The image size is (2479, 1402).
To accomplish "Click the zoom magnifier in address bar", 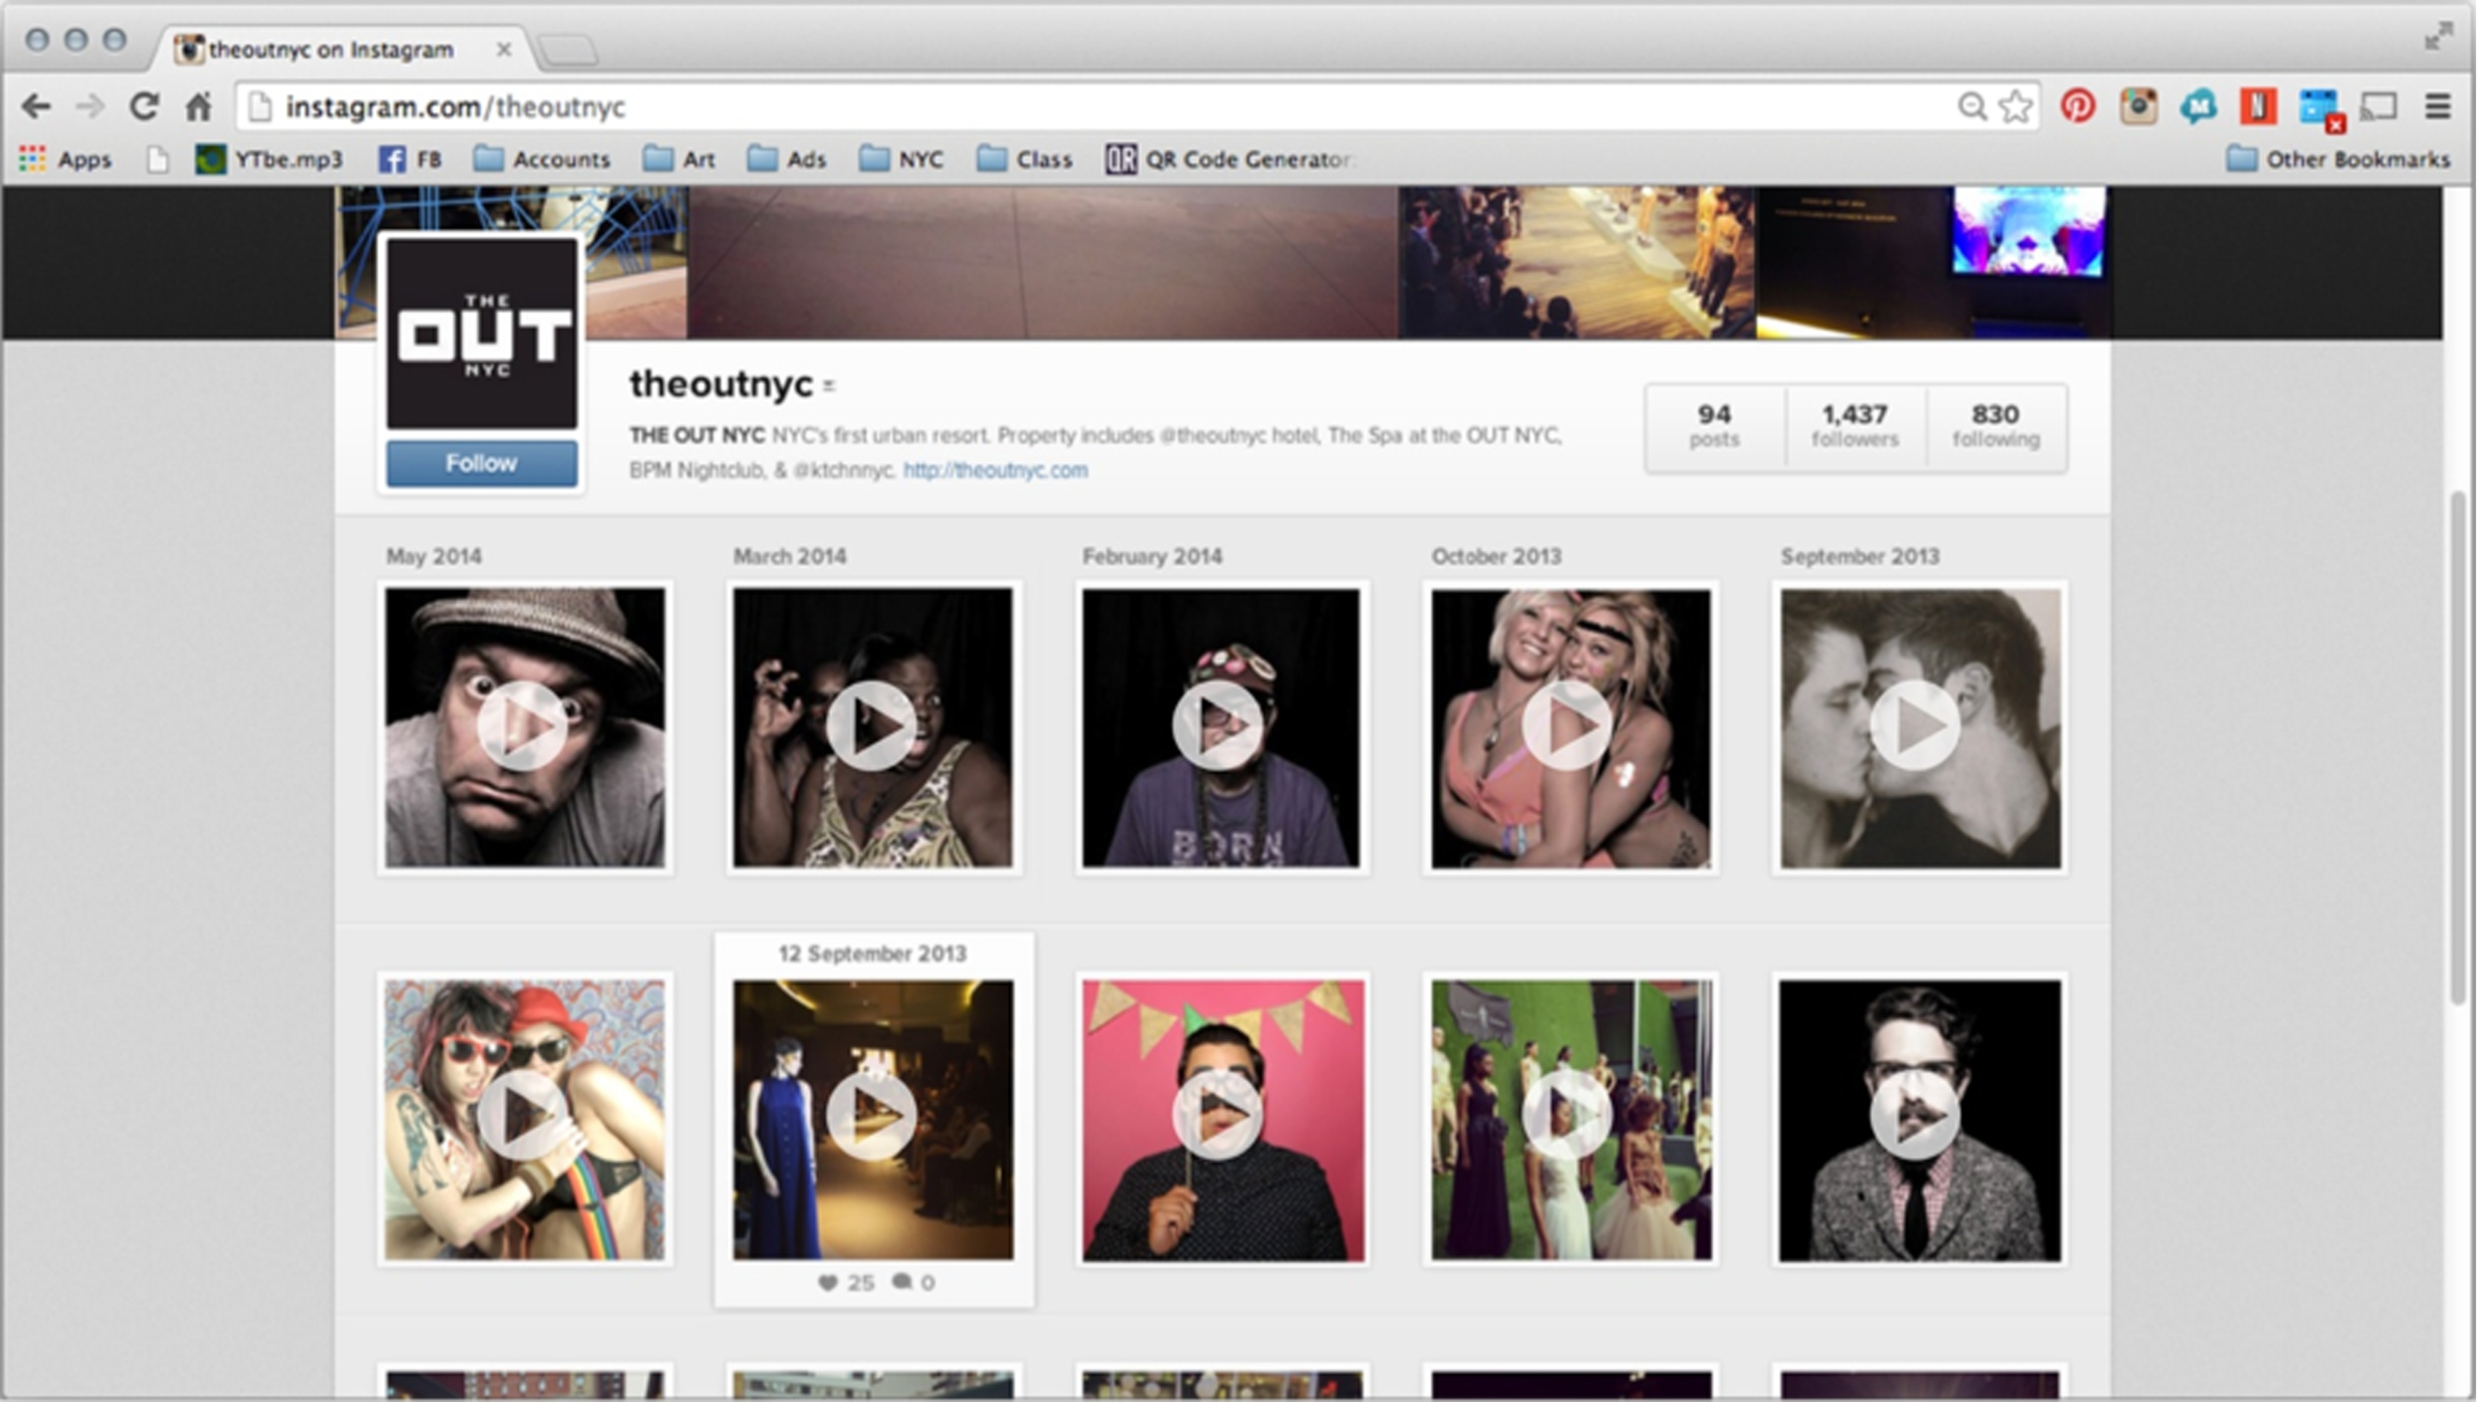I will [1971, 106].
